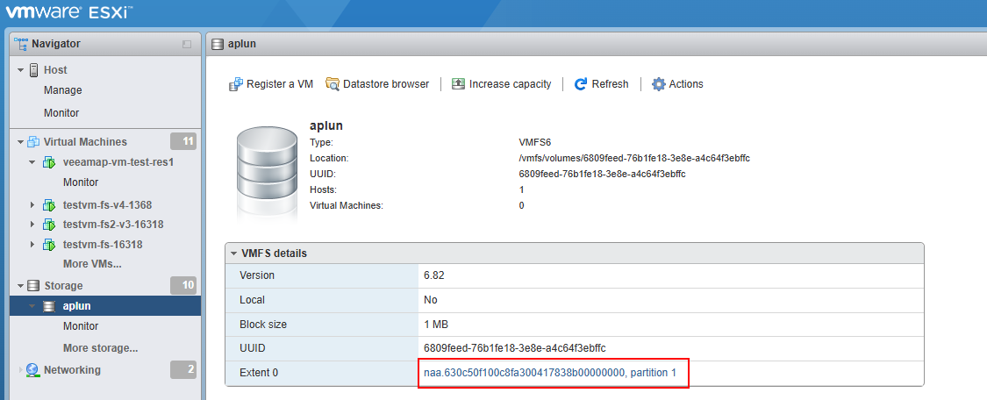Click the aplun heading above Type
The image size is (987, 400).
(326, 125)
